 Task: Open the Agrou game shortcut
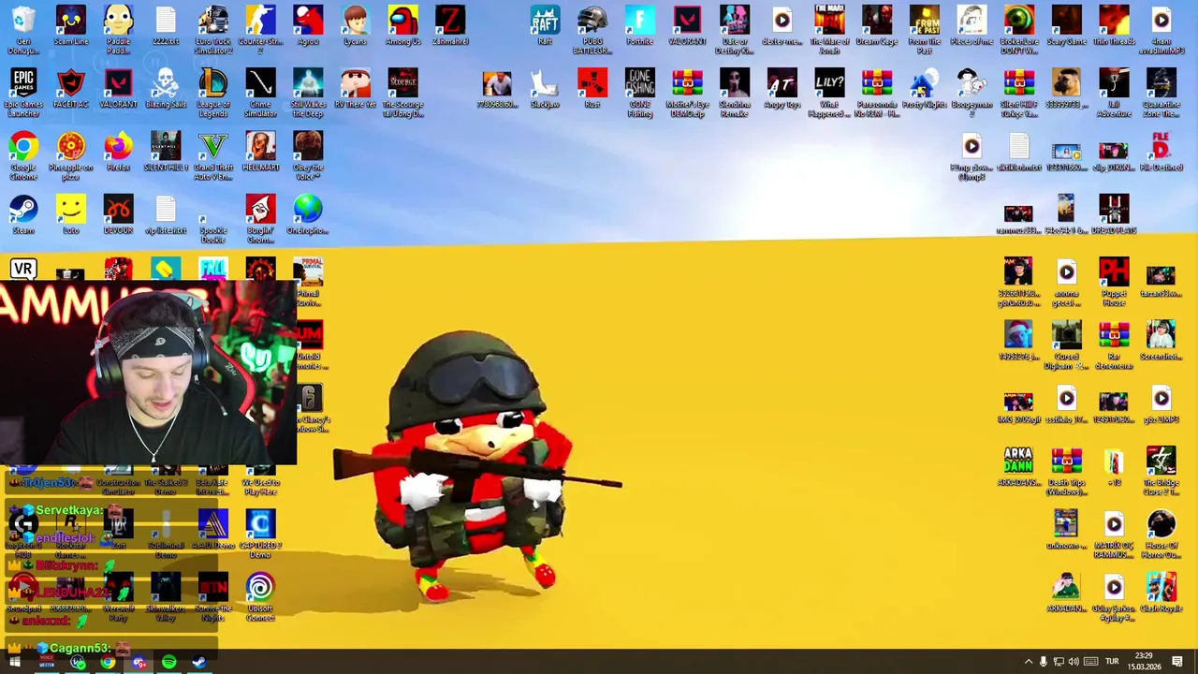point(308,25)
